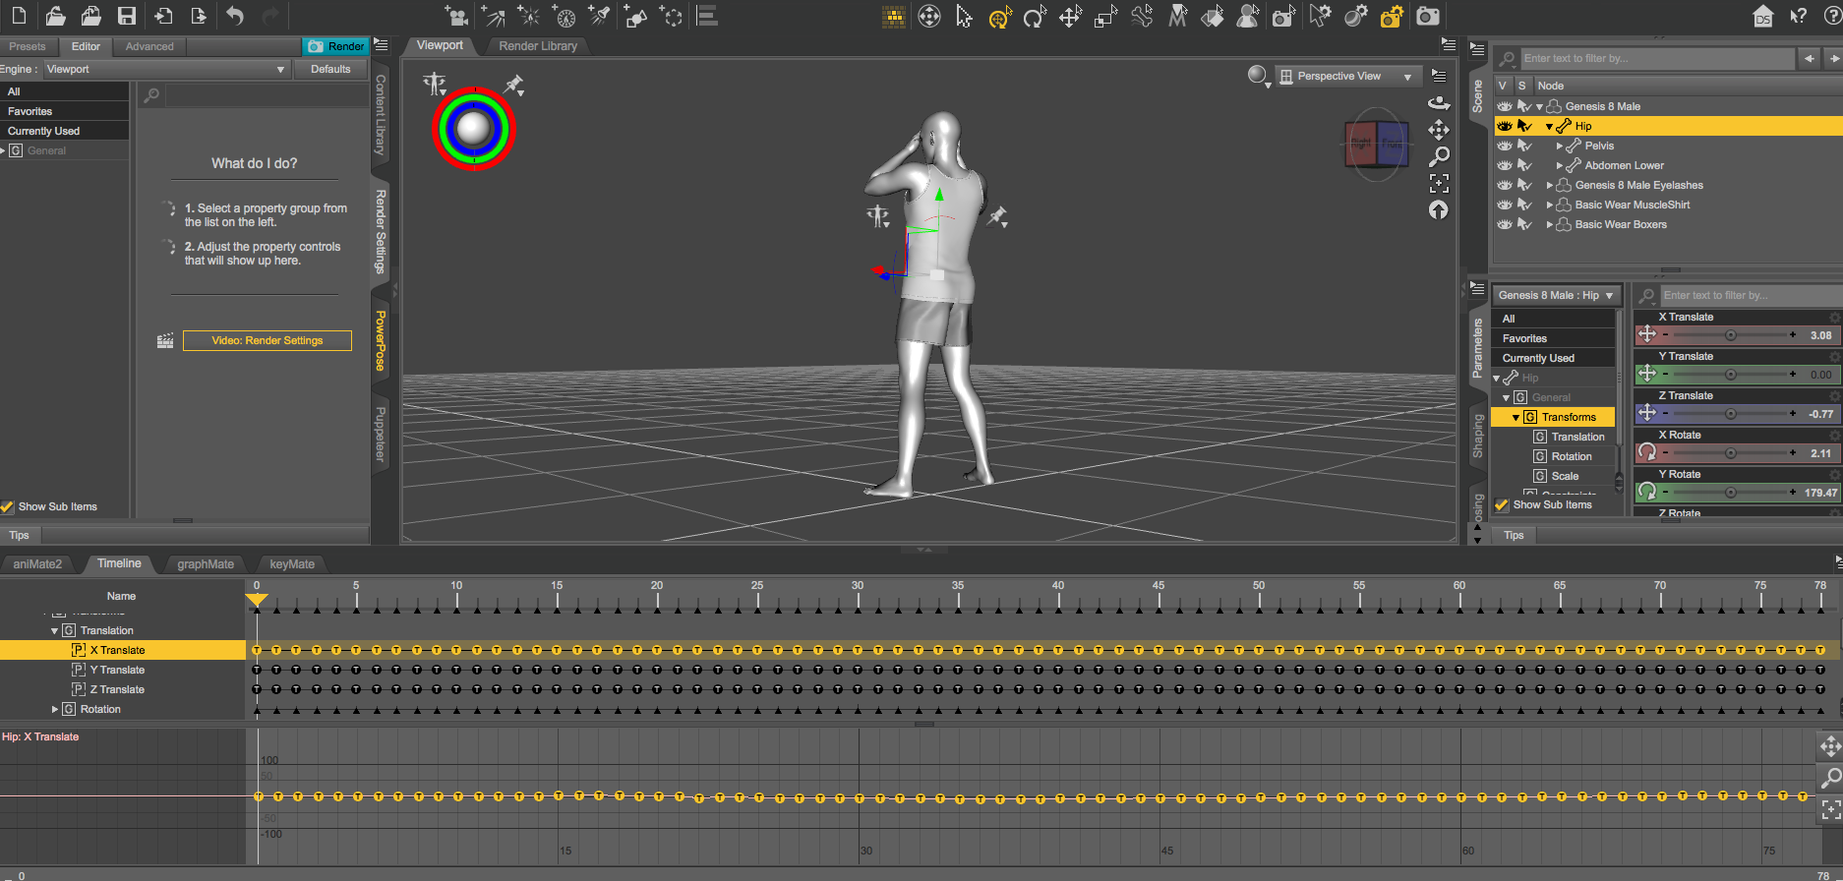Viewport: 1843px width, 881px height.
Task: Click viewport frame selection icon
Action: click(1439, 183)
